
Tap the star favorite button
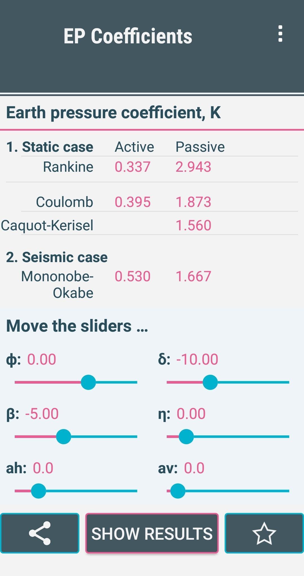point(264,533)
